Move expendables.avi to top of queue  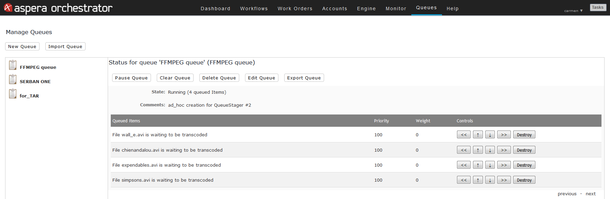(464, 165)
